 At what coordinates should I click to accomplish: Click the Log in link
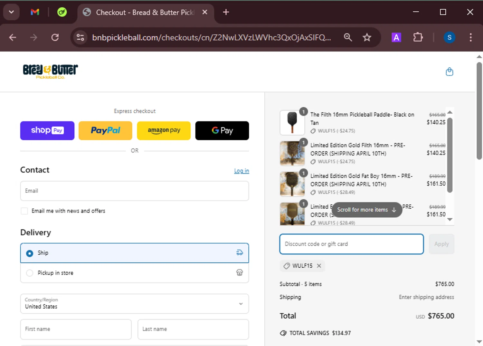[241, 171]
